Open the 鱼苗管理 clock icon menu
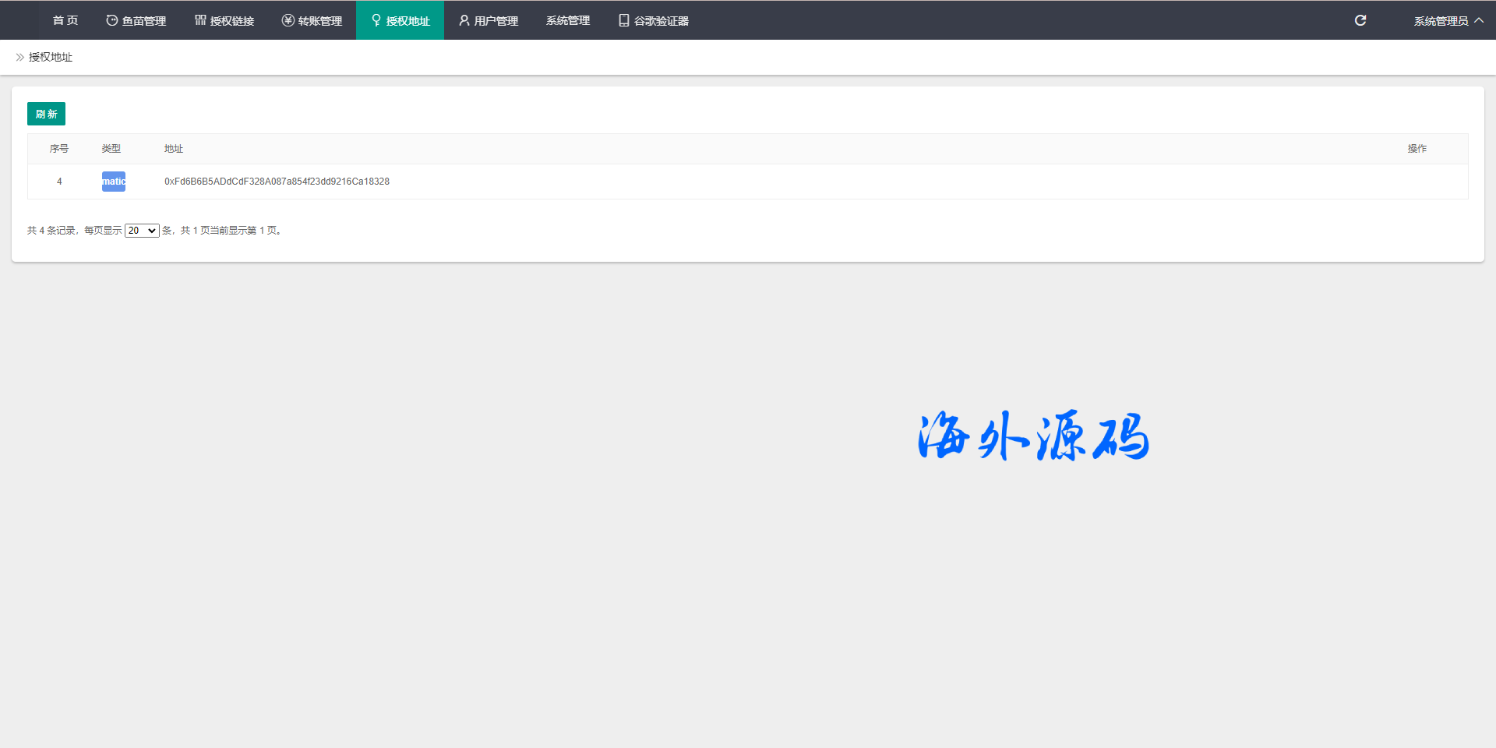 point(112,20)
